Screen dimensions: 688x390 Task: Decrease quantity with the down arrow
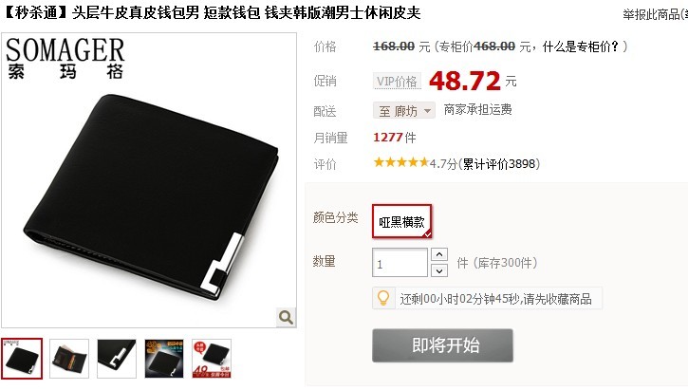tap(439, 270)
